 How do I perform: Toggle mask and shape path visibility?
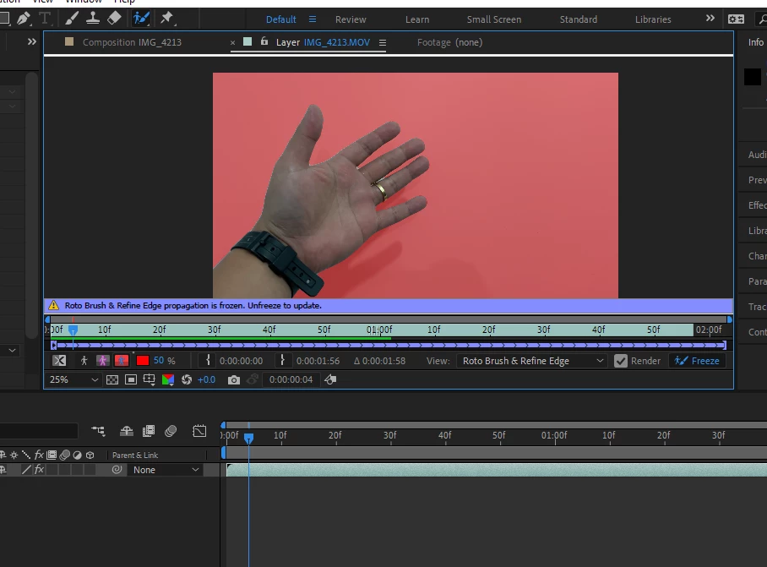tap(131, 379)
